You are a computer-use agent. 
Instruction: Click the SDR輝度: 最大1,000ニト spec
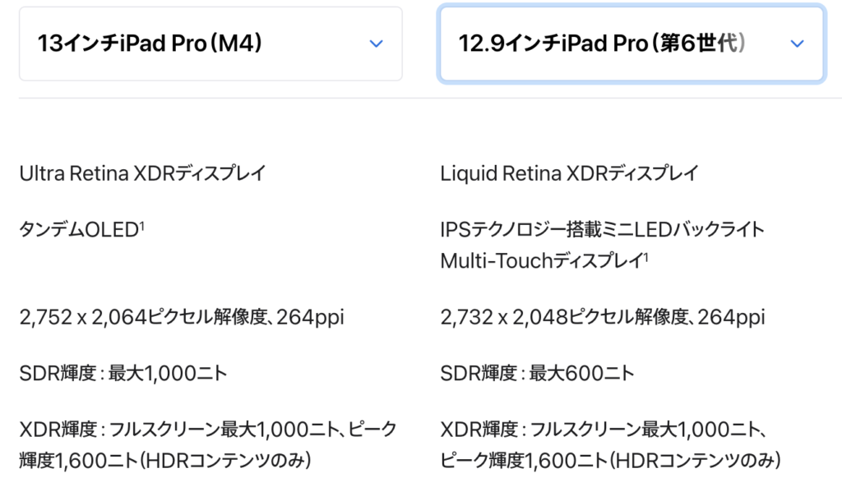coord(123,373)
